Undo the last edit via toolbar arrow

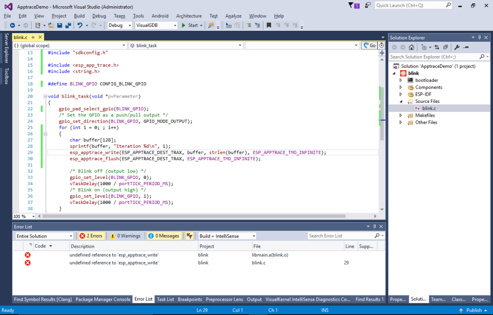[80, 25]
